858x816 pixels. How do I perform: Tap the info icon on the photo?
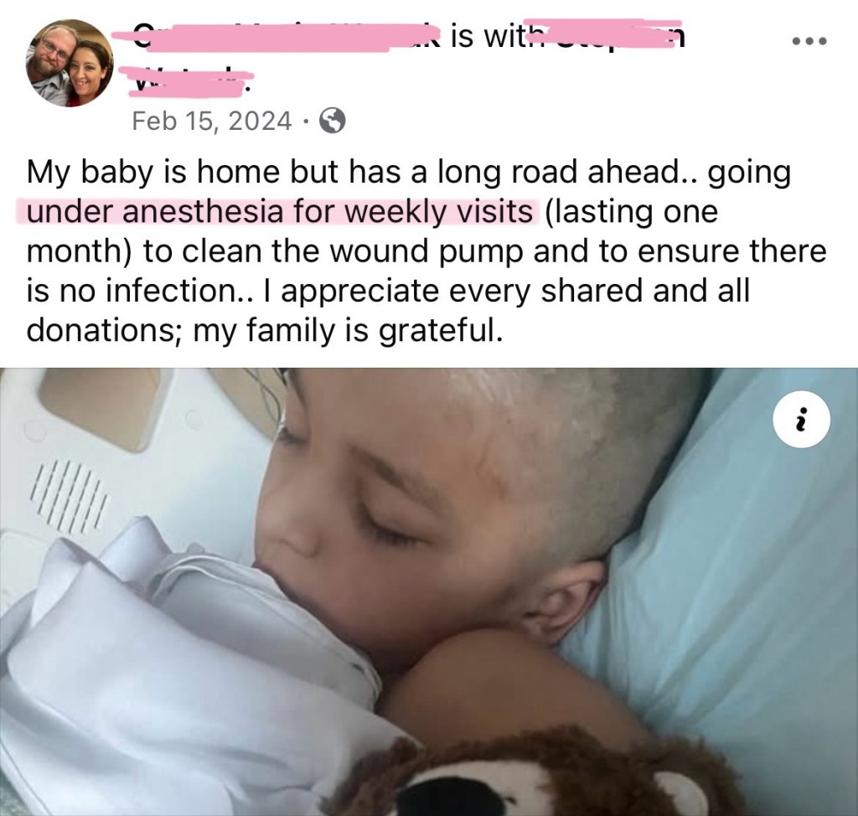pos(802,421)
